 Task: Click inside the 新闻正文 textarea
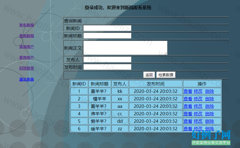tap(125, 48)
